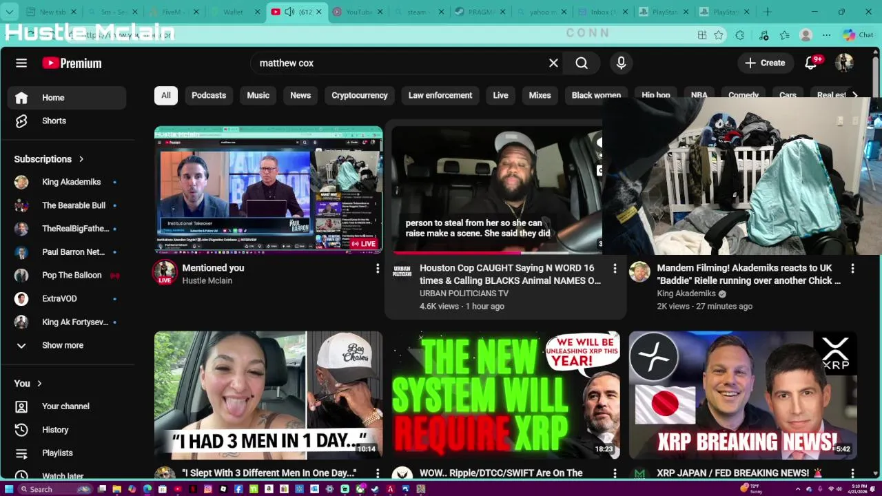Play The New System Will Require XRP thumbnail
The image size is (882, 496).
pyautogui.click(x=506, y=395)
